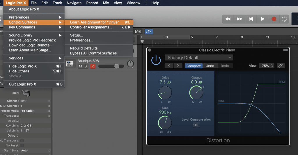The width and height of the screenshot is (298, 155).
Task: Click the Boutique 808 pan knob
Action: tap(130, 64)
